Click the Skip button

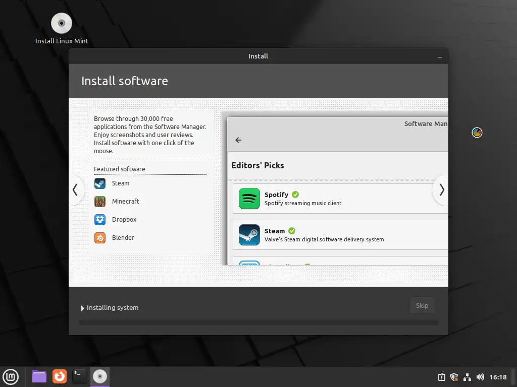coord(422,306)
